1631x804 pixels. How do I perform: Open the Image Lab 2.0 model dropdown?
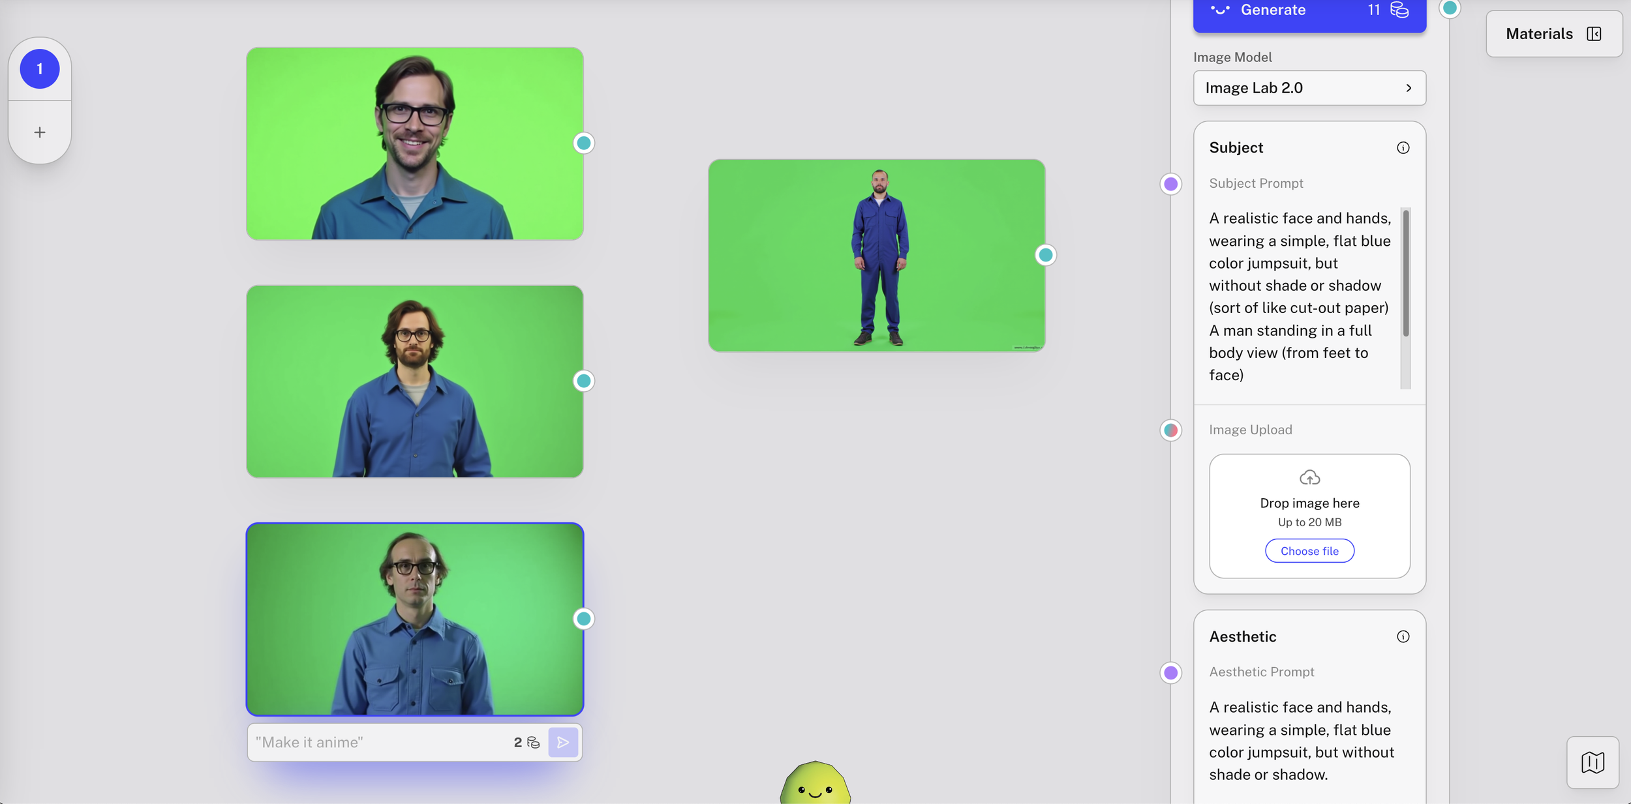[x=1309, y=88]
